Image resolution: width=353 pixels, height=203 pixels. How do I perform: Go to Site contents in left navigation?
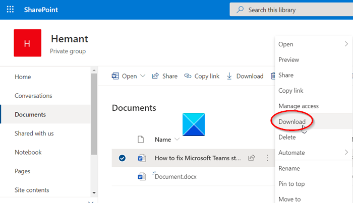pos(32,190)
